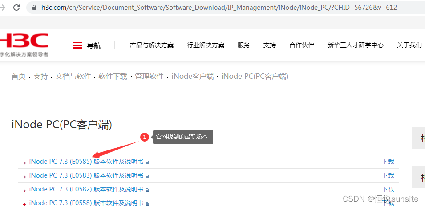The image size is (425, 207).
Task: Click lock icon beside E0585 version entry
Action: click(147, 162)
